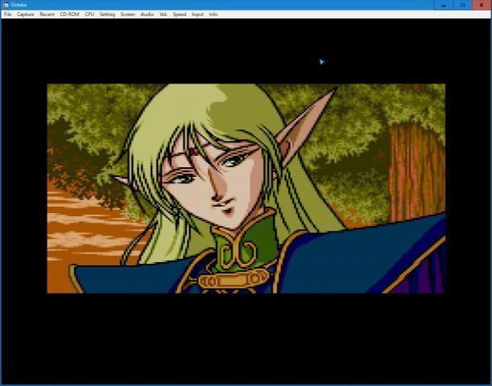
Task: Close the Ootake emulator window
Action: [482, 5]
